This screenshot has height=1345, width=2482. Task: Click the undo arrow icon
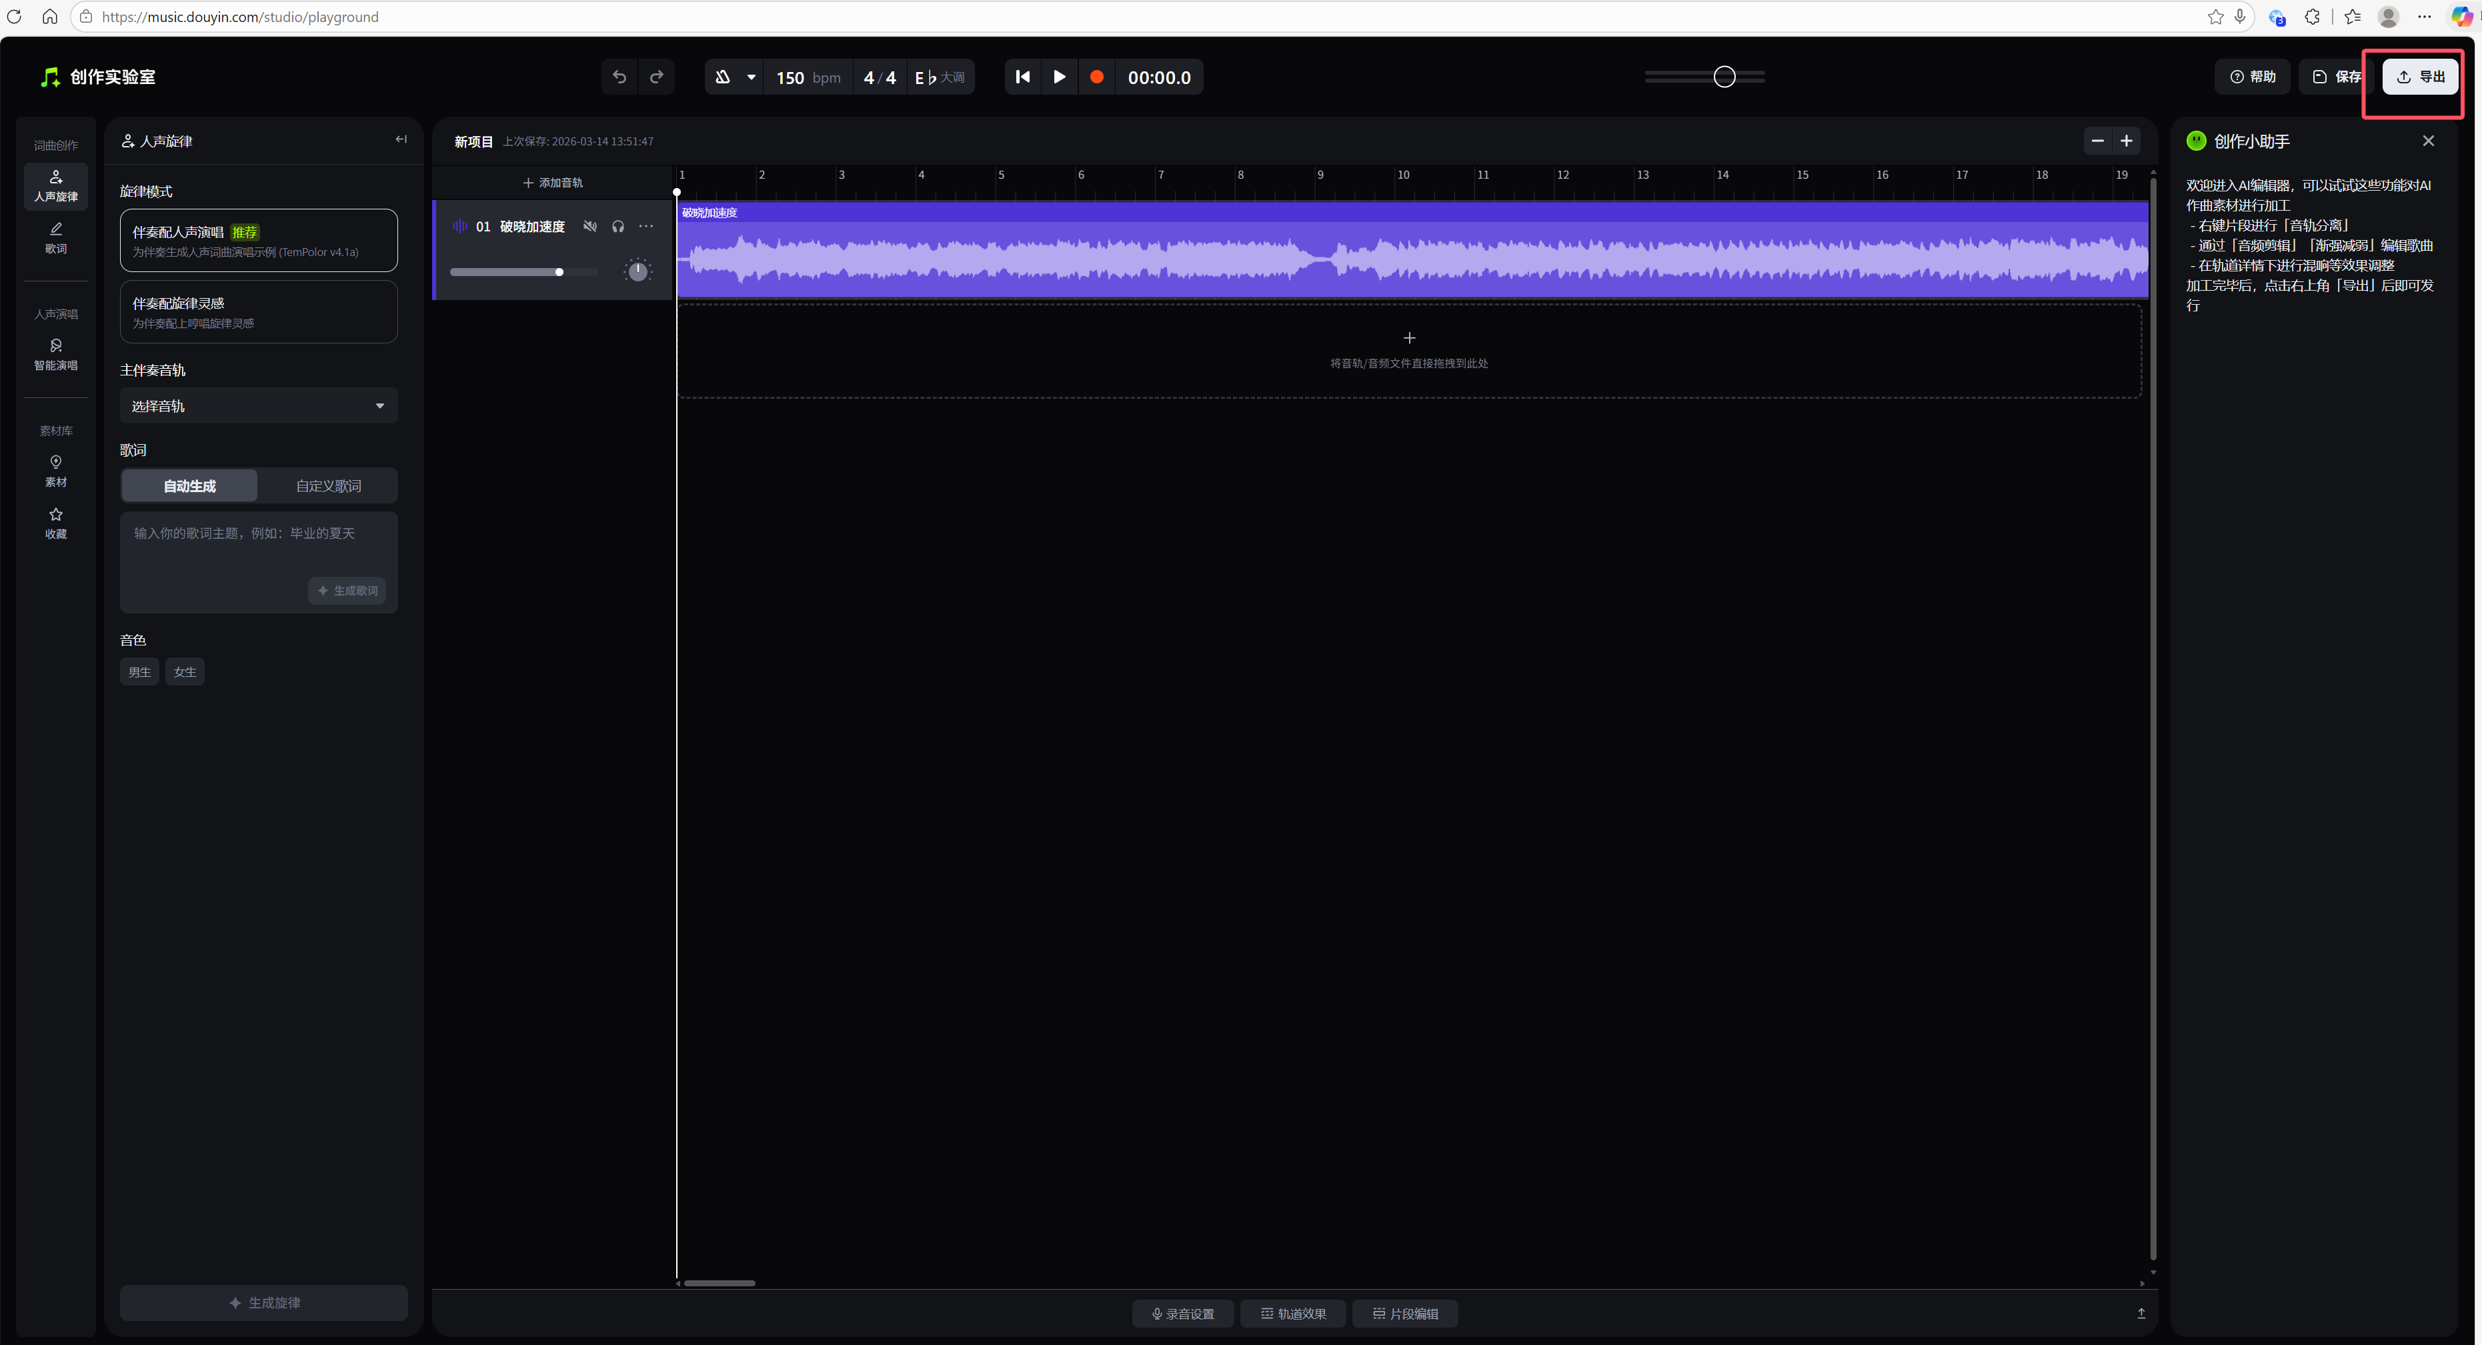(x=619, y=77)
